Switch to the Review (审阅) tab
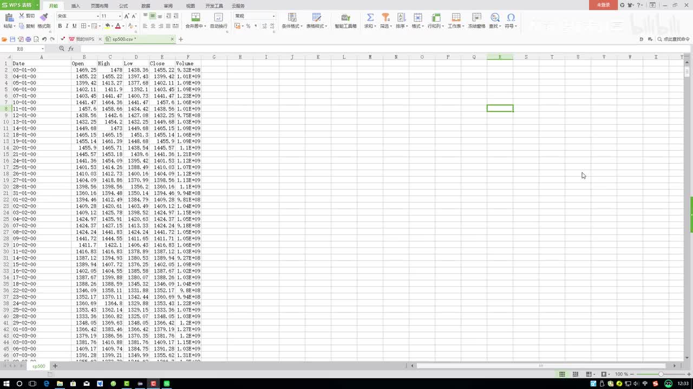Image resolution: width=693 pixels, height=389 pixels. point(168,5)
